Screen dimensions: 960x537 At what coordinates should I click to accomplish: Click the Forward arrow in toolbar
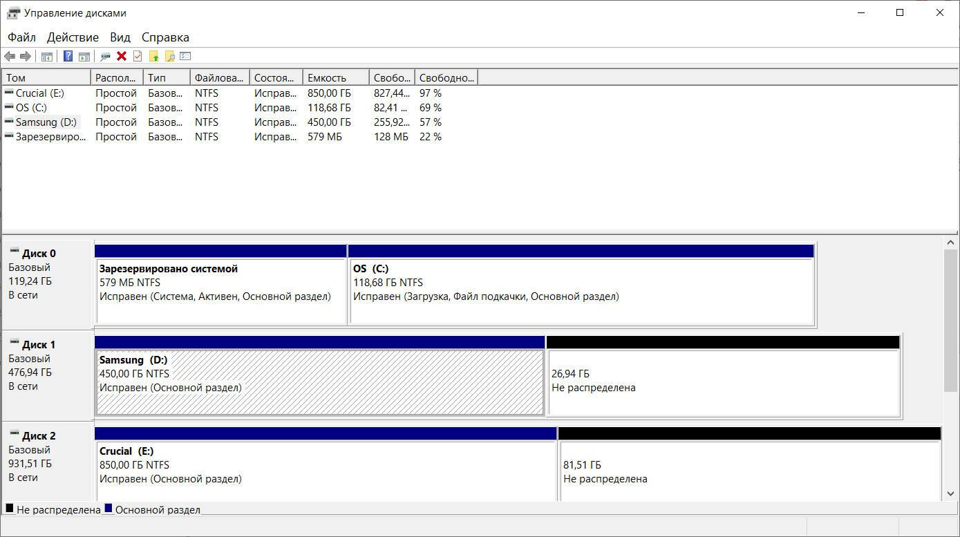coord(25,56)
